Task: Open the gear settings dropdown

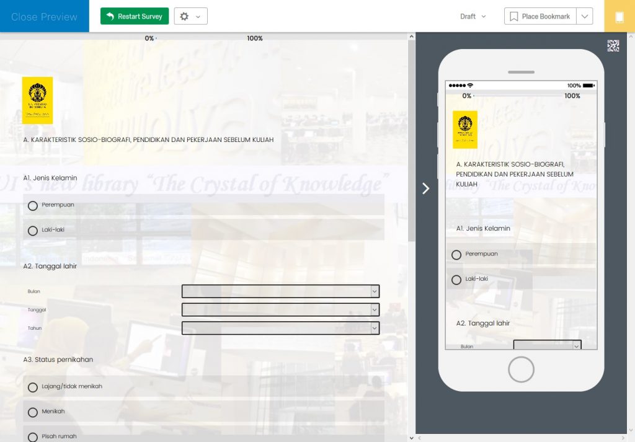Action: tap(191, 16)
